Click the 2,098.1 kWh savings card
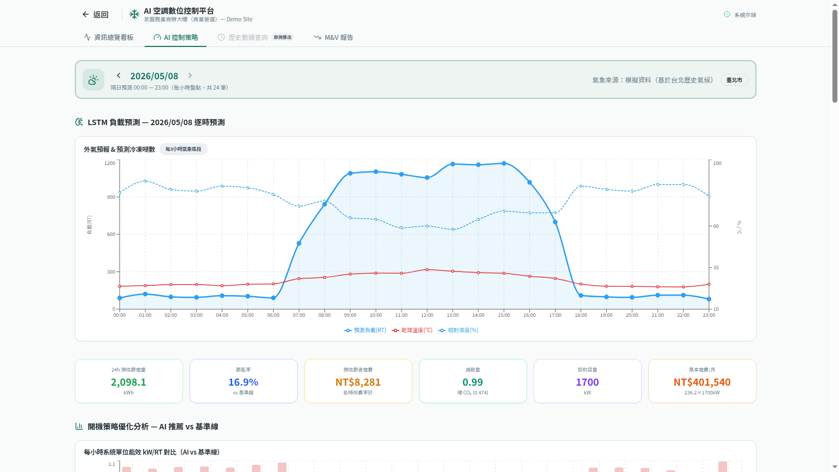 click(129, 381)
